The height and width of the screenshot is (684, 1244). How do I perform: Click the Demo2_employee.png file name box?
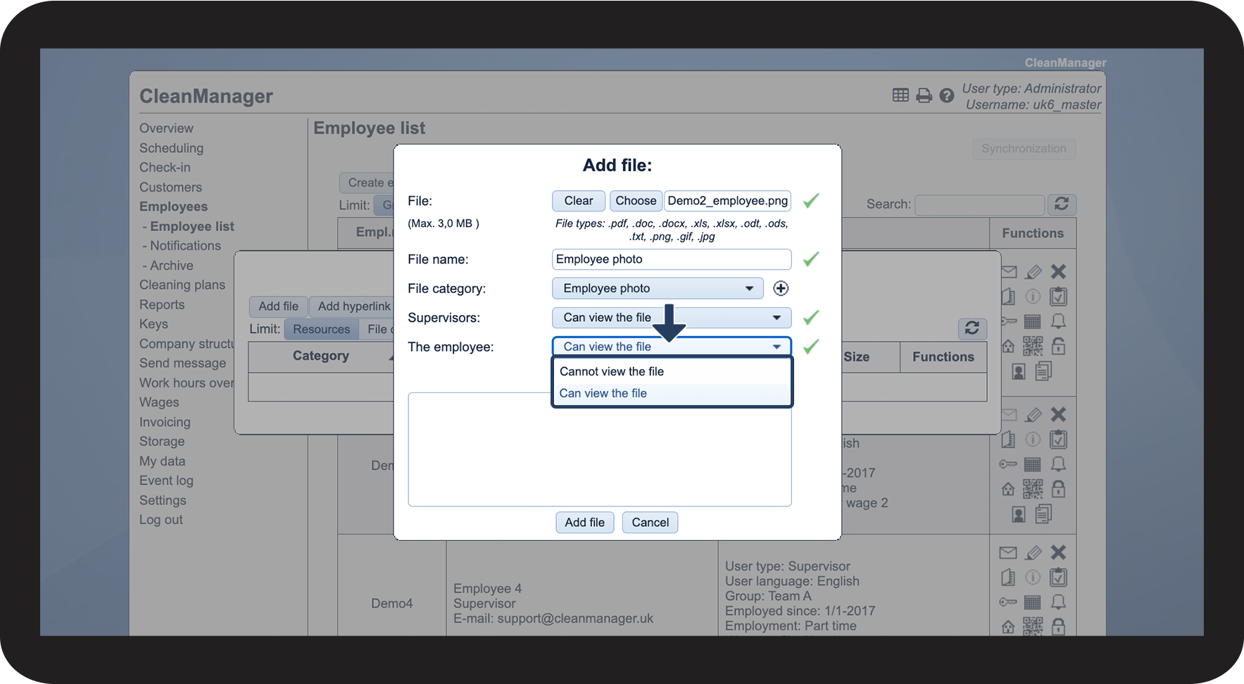[728, 201]
